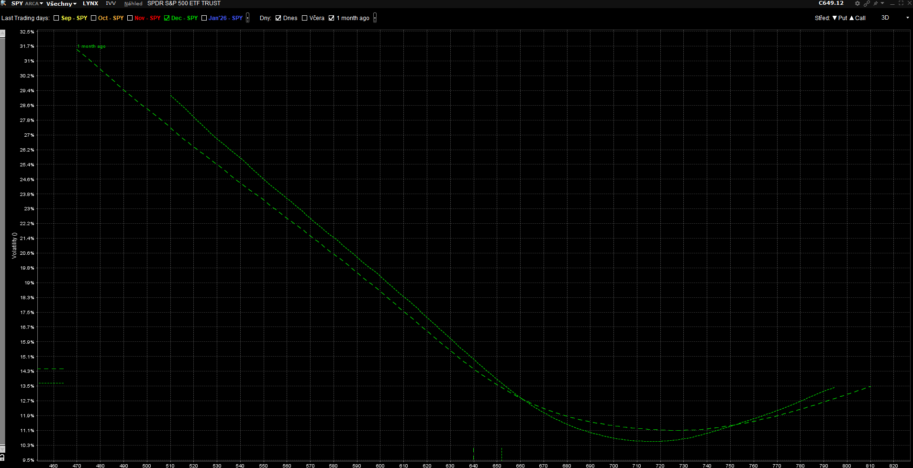Screen dimensions: 913x468
Task: Click the unlock padlock icon on the chart's left edge
Action: pos(2,458)
